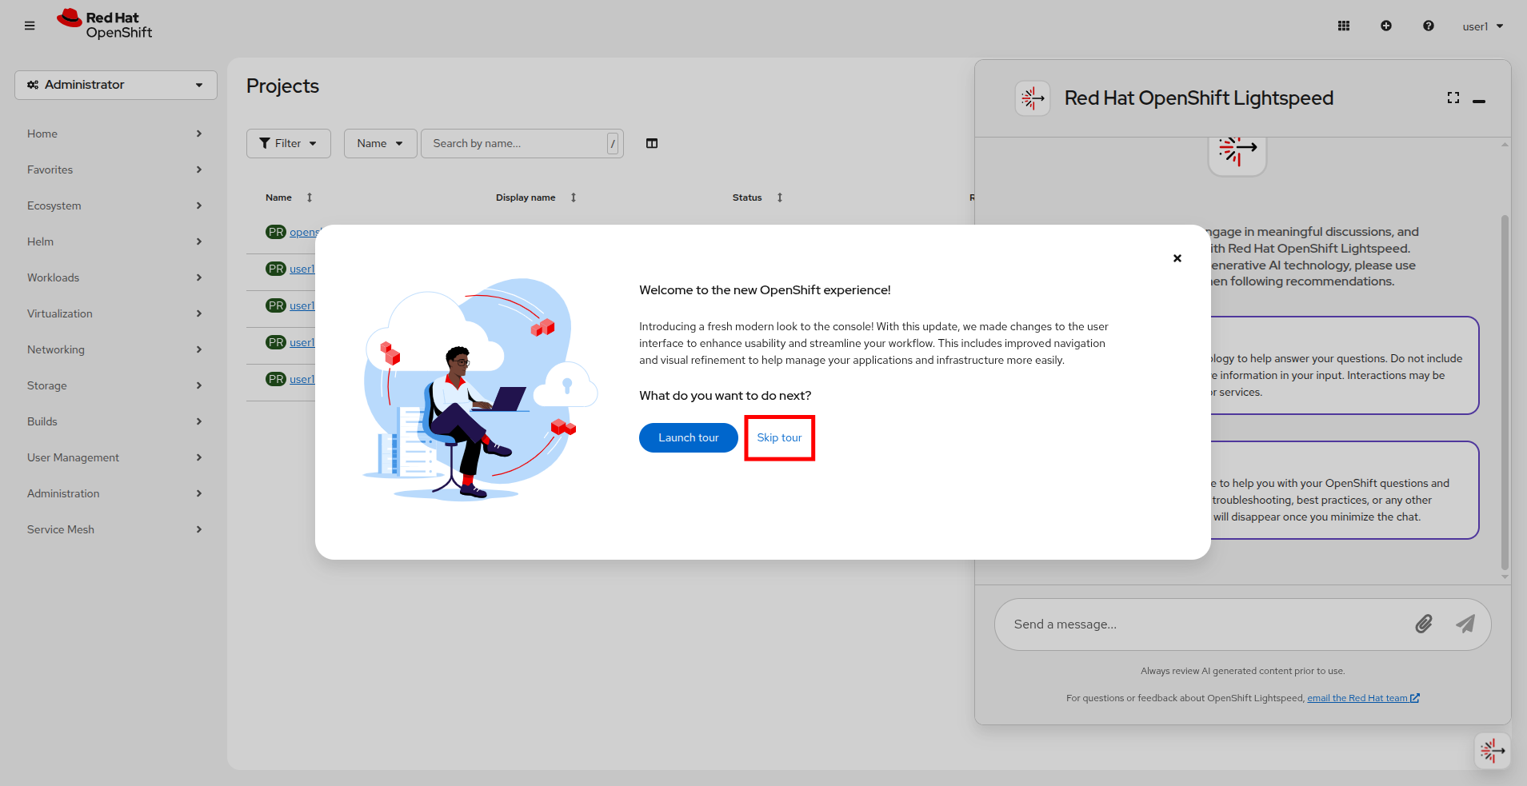Click the Skip tour button
This screenshot has width=1527, height=786.
(x=779, y=437)
